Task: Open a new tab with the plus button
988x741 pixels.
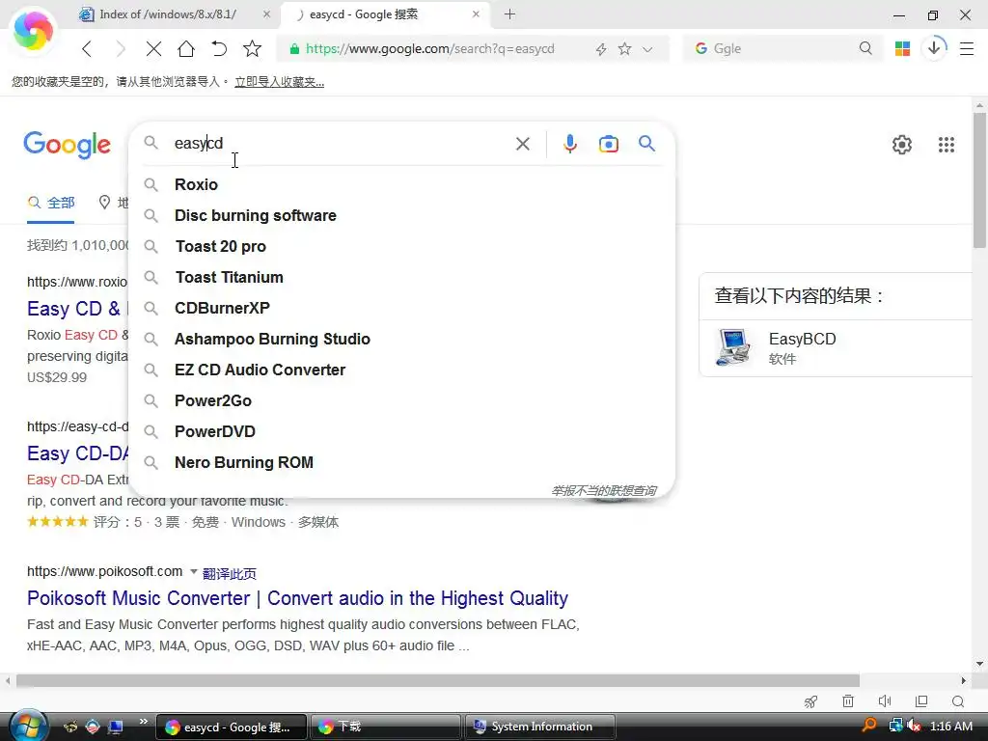Action: (x=509, y=14)
